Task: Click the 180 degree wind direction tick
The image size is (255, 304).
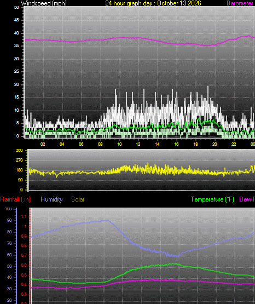Action: tap(19, 170)
